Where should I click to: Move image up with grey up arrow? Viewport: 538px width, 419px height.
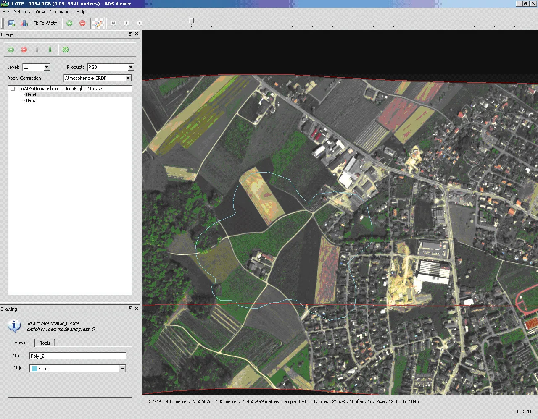(x=37, y=50)
